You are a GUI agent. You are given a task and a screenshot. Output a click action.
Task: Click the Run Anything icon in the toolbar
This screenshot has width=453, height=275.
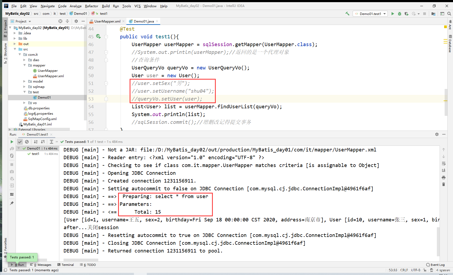click(x=442, y=14)
